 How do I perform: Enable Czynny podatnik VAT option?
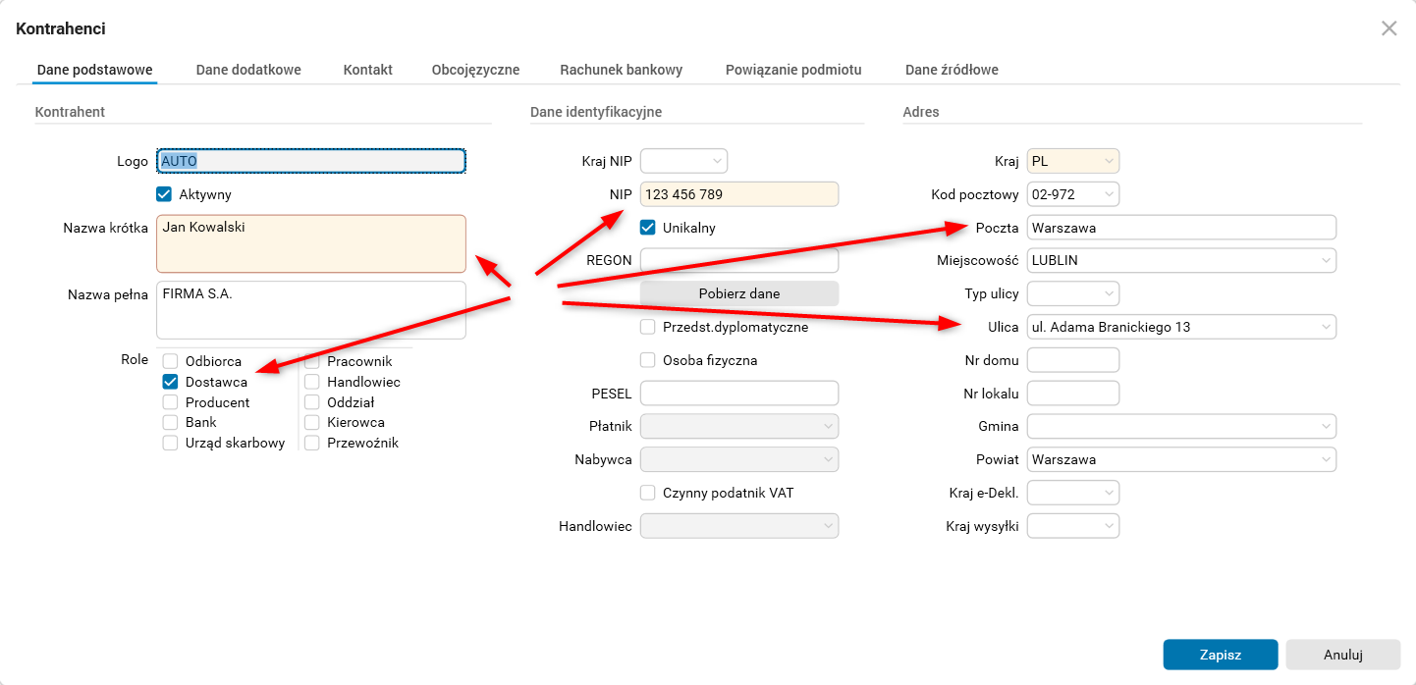point(648,493)
